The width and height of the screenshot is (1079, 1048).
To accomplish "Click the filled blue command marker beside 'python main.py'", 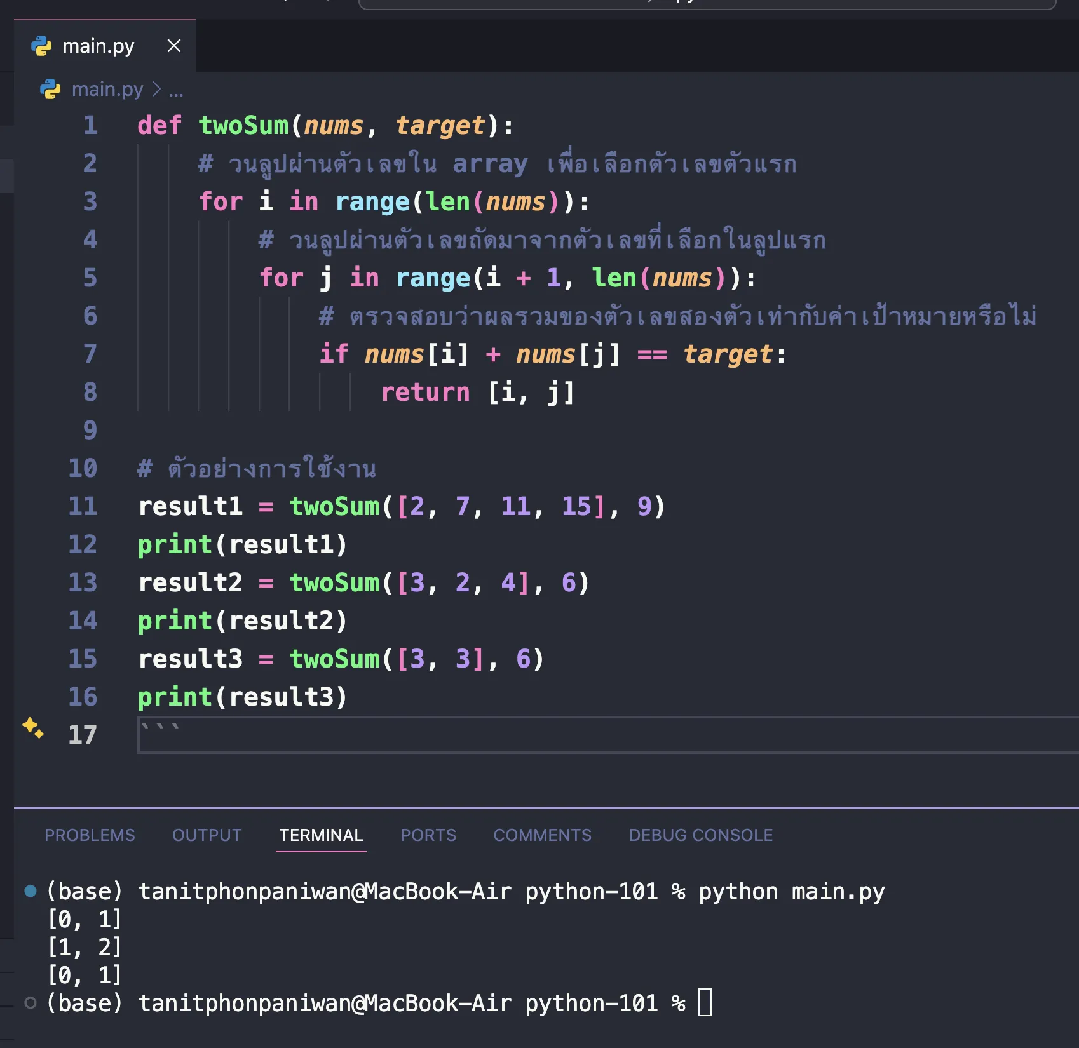I will (30, 890).
